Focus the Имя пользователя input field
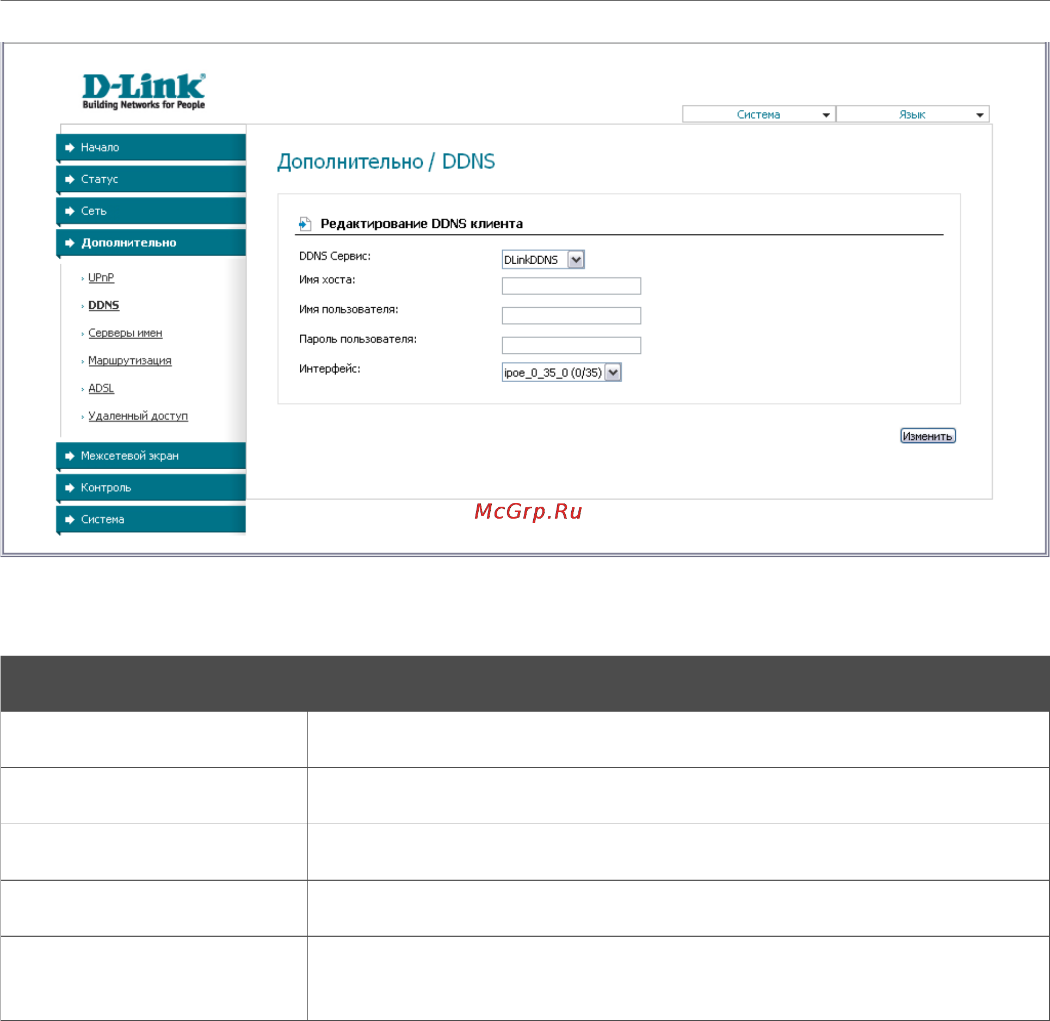Image resolution: width=1050 pixels, height=1021 pixels. click(x=571, y=315)
